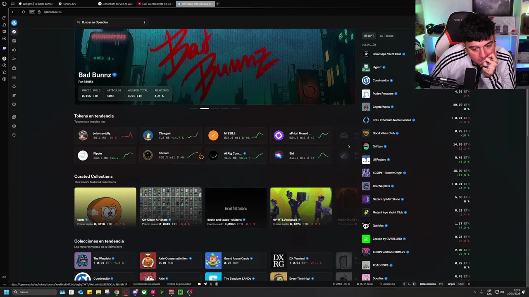The height and width of the screenshot is (297, 529).
Task: Open the Swap arrows icon in OpenSea sidebar
Action: click(14, 59)
